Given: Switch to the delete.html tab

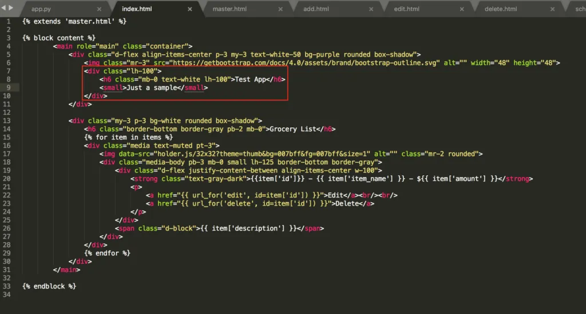Looking at the screenshot, I should pos(501,9).
